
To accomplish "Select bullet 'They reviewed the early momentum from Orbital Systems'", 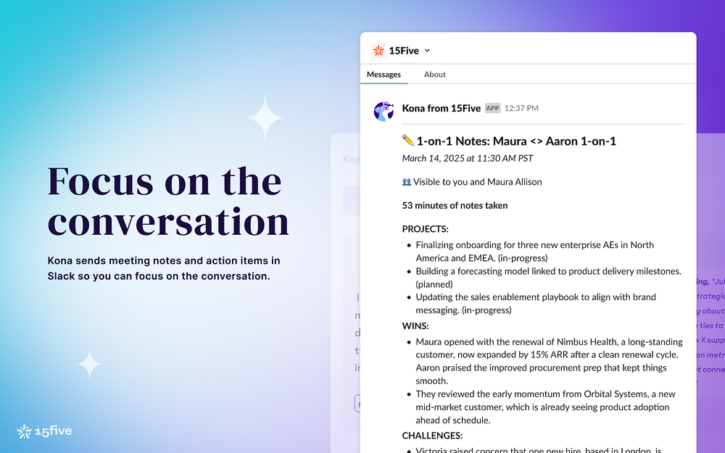I will pos(545,407).
